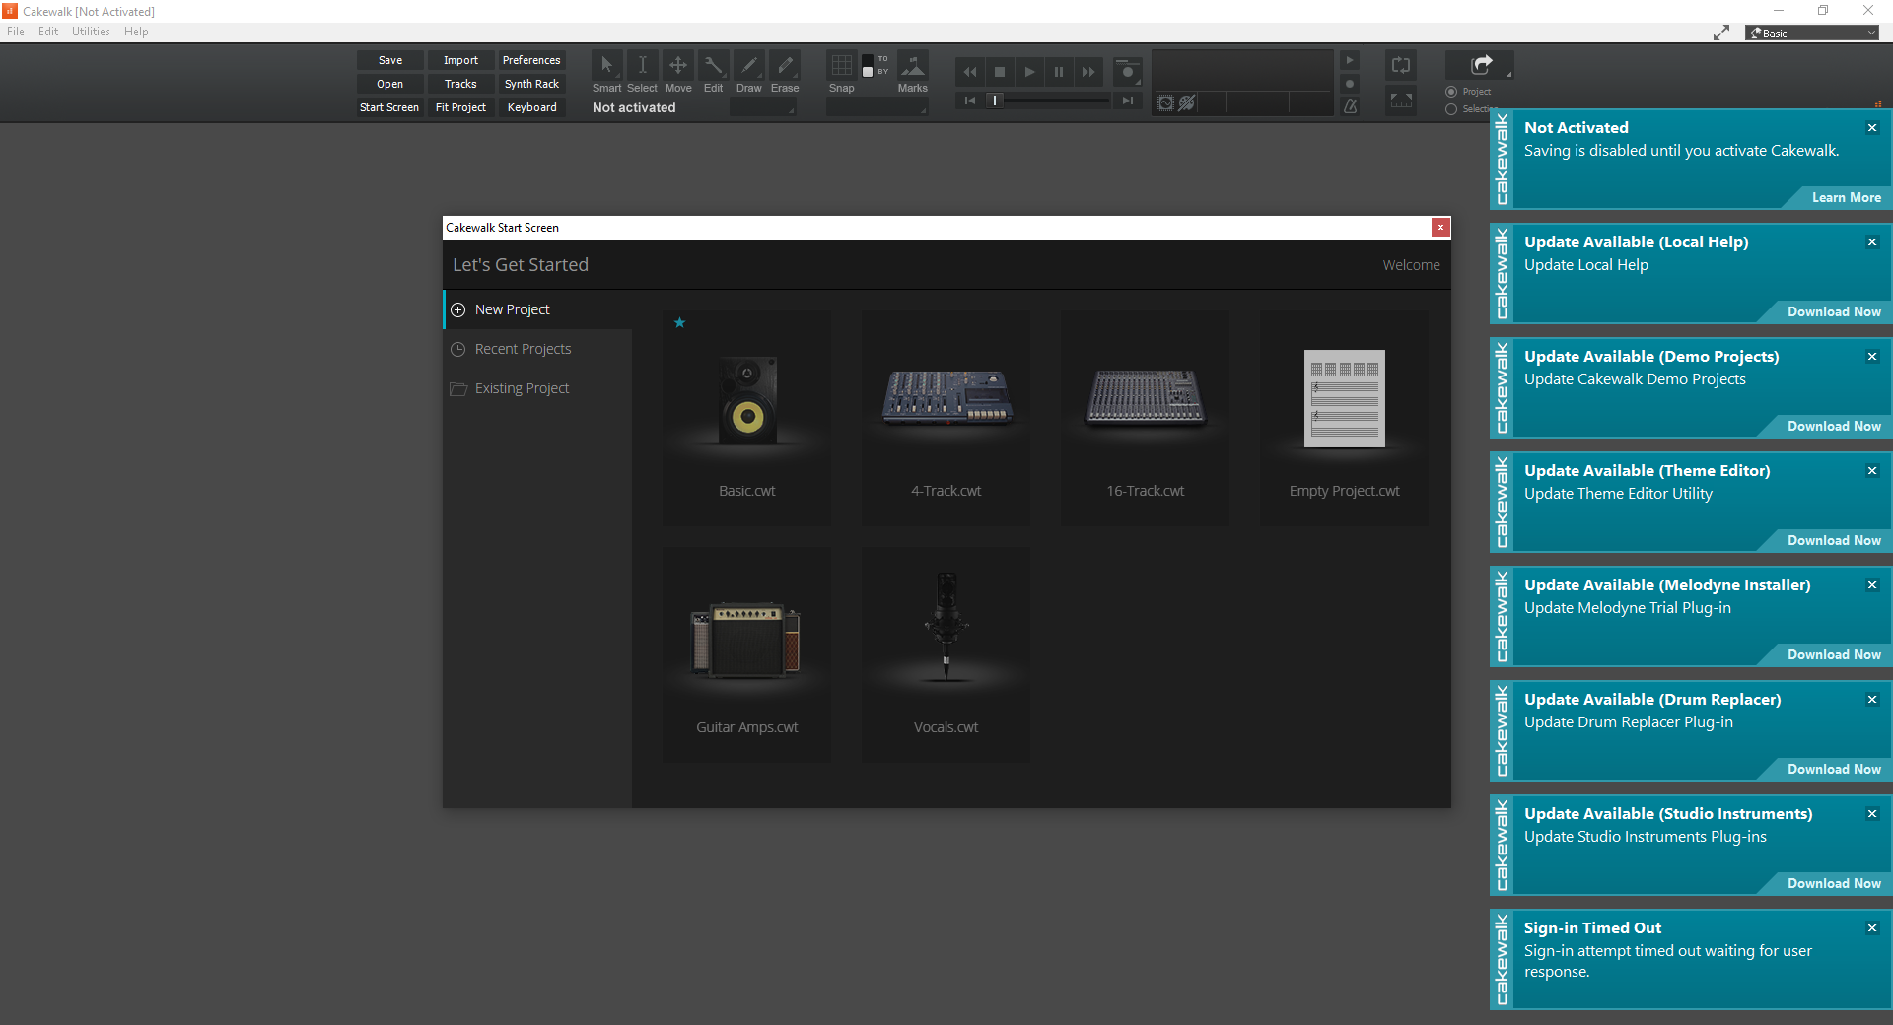Close the Cakewalk Start Screen dialog
Image resolution: width=1893 pixels, height=1025 pixels.
pyautogui.click(x=1440, y=228)
